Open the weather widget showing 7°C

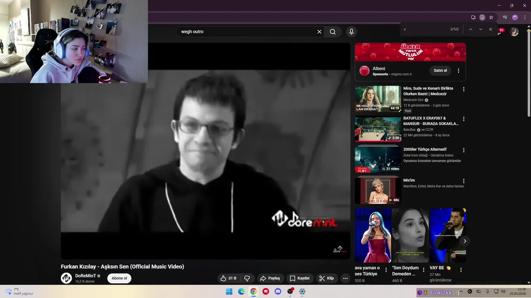pos(19,291)
